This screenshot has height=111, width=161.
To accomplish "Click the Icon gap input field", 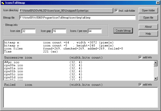I will (59, 31).
